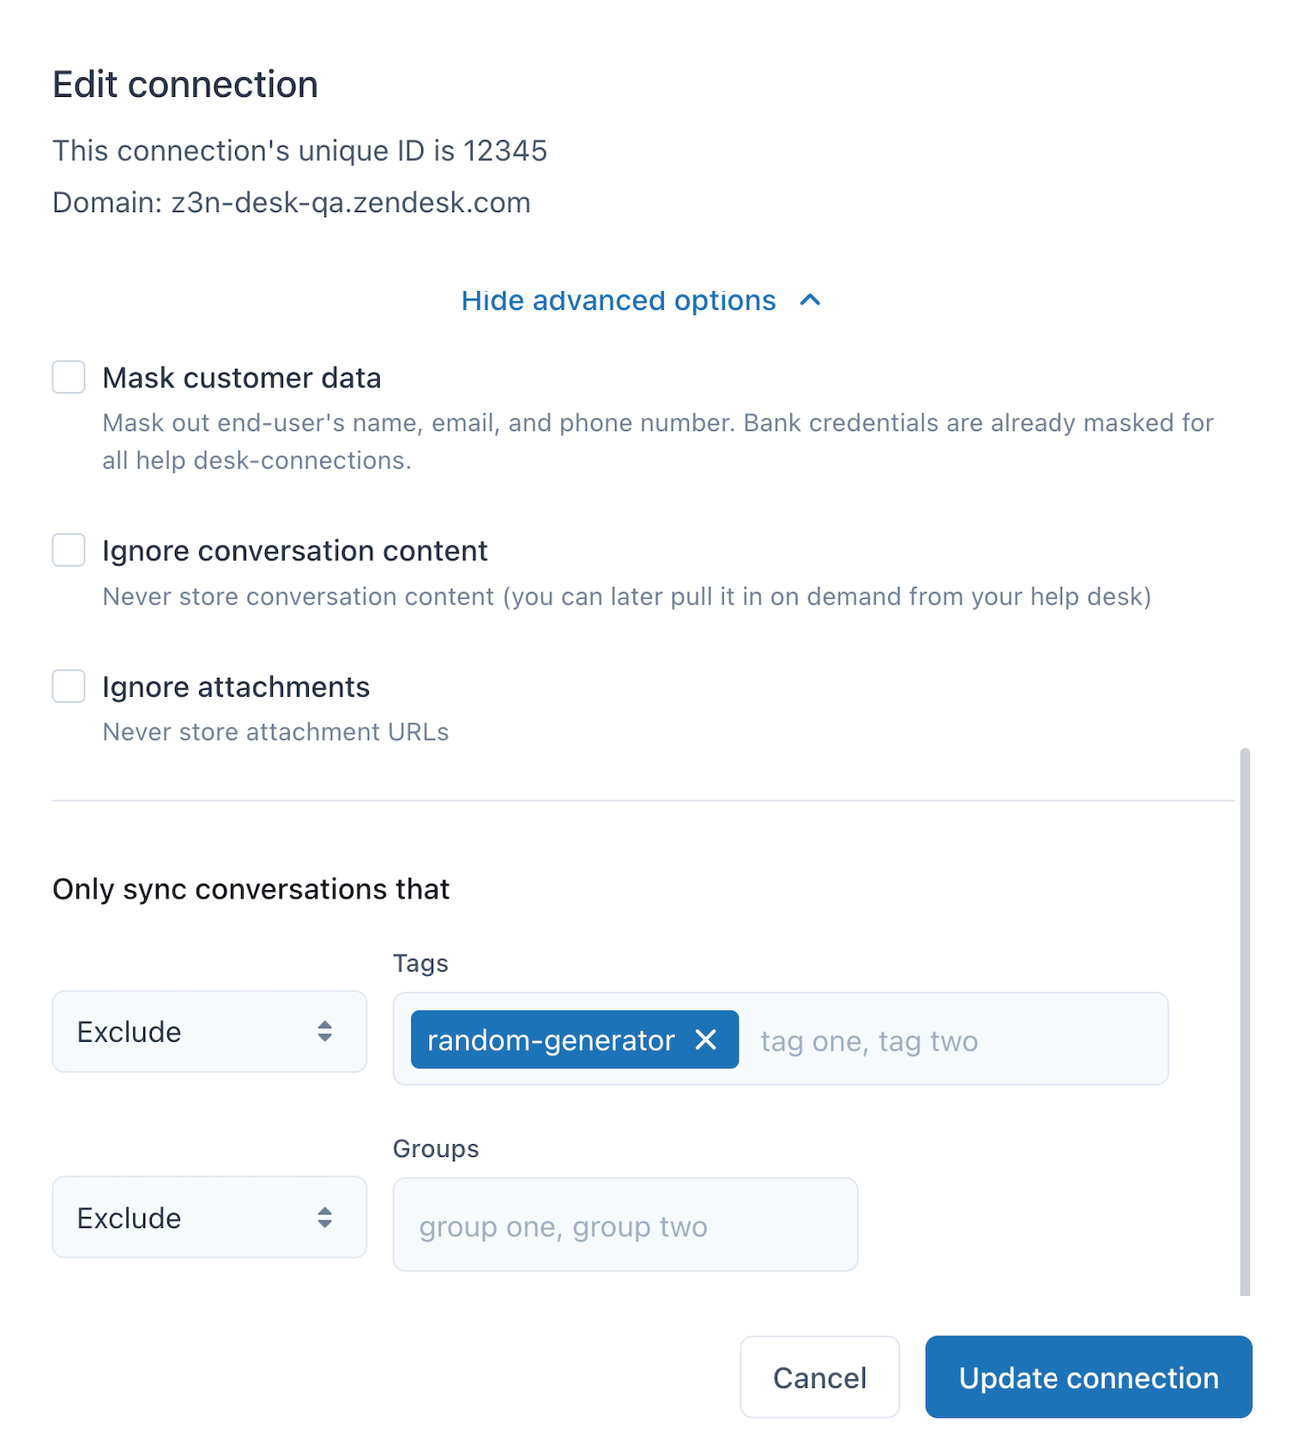Click the vertical scrollbar on the dialog
This screenshot has height=1441, width=1316.
(1245, 1021)
